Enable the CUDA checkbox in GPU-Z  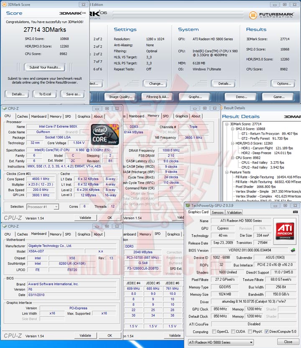pos(233,331)
